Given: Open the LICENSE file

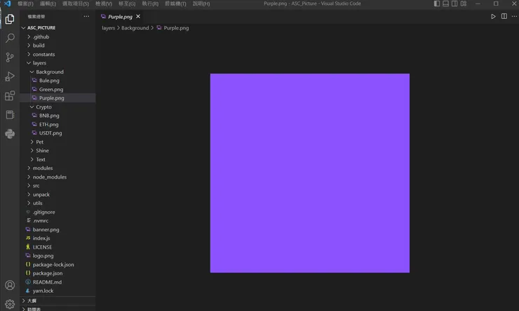Looking at the screenshot, I should pyautogui.click(x=58, y=247).
